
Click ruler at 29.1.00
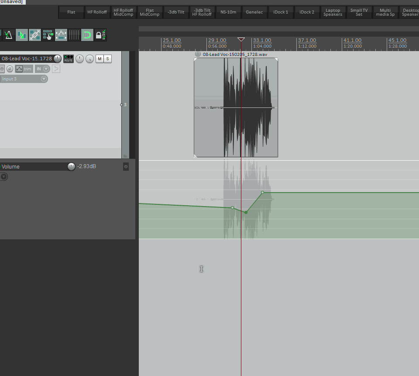point(217,40)
